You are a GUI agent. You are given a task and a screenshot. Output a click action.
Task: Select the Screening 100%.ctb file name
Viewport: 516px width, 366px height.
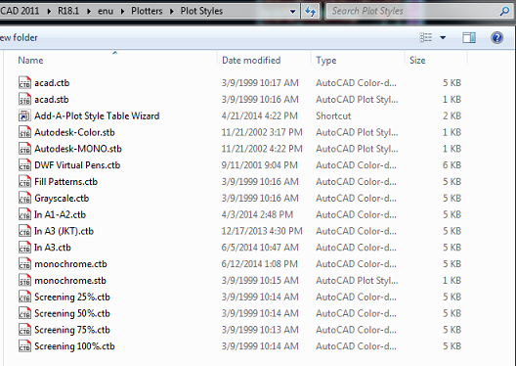tap(74, 346)
